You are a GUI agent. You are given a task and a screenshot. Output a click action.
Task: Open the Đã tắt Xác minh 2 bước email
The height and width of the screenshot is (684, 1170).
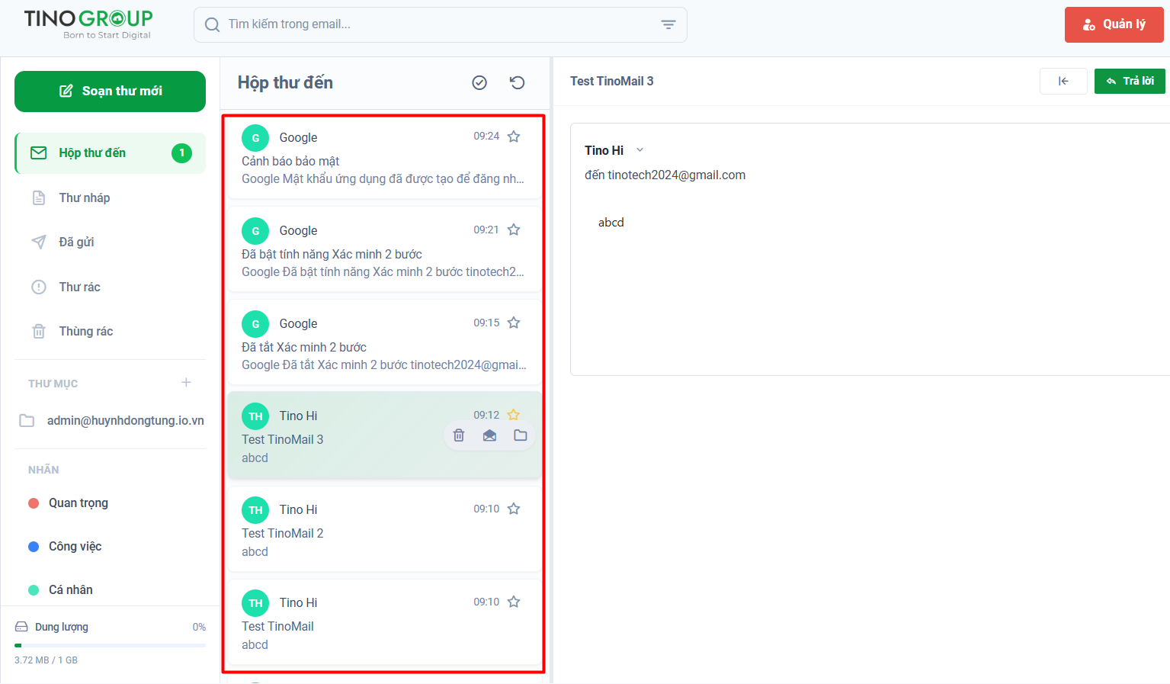click(384, 342)
